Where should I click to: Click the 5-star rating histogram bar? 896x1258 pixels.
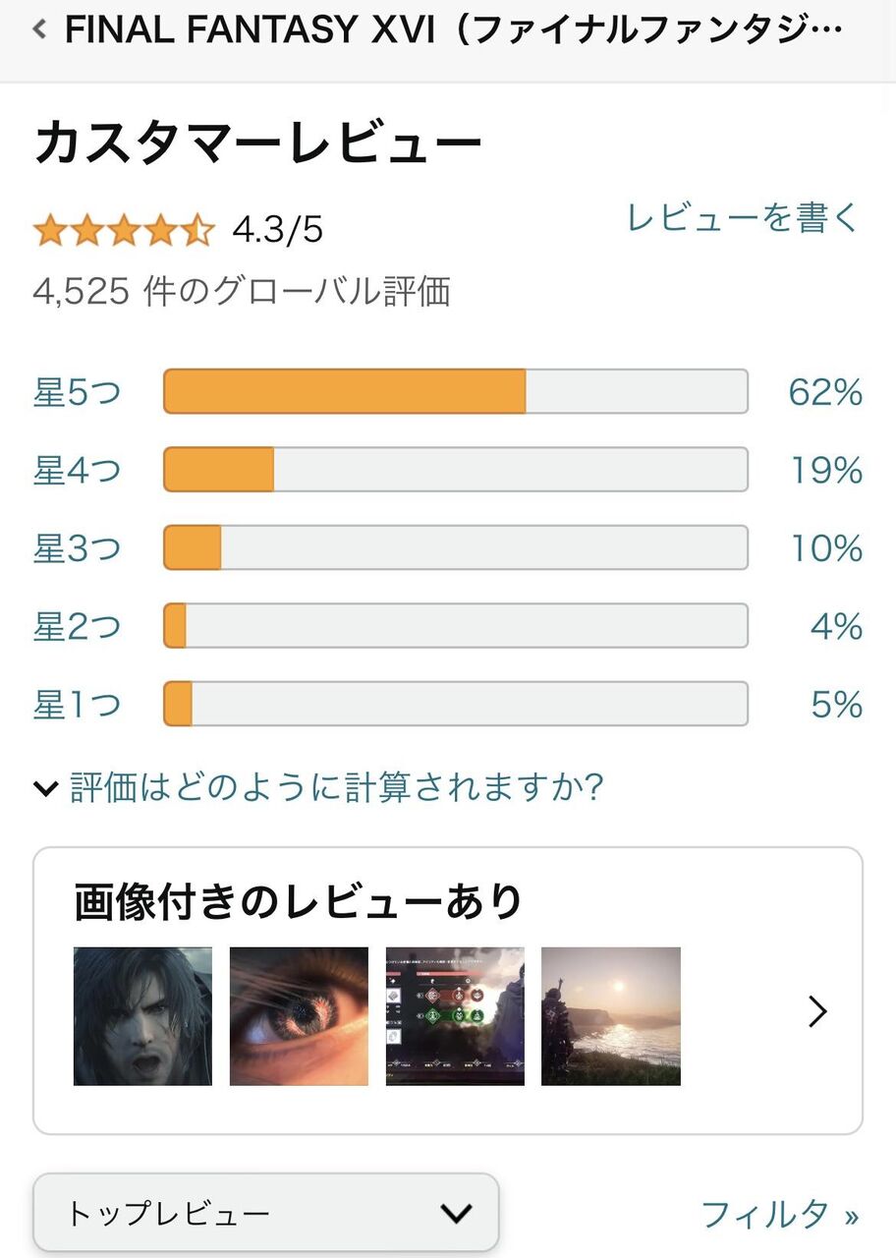[x=455, y=392]
